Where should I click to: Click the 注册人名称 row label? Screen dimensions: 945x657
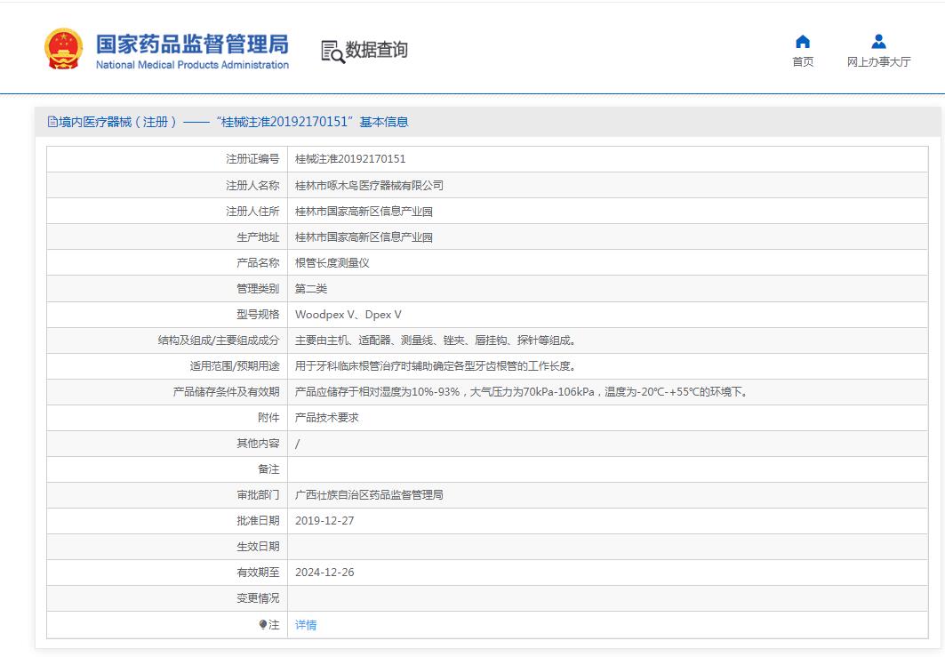(x=252, y=185)
